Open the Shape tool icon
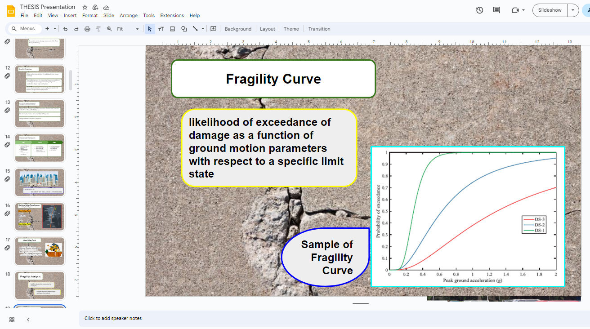This screenshot has width=590, height=329. click(184, 29)
